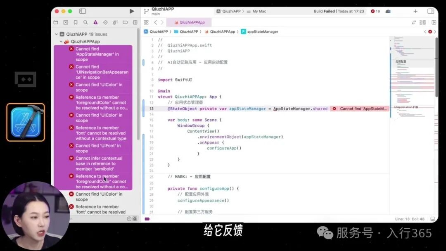Collapse the QiuzhiAPPApp issues subgroup

pyautogui.click(x=61, y=42)
